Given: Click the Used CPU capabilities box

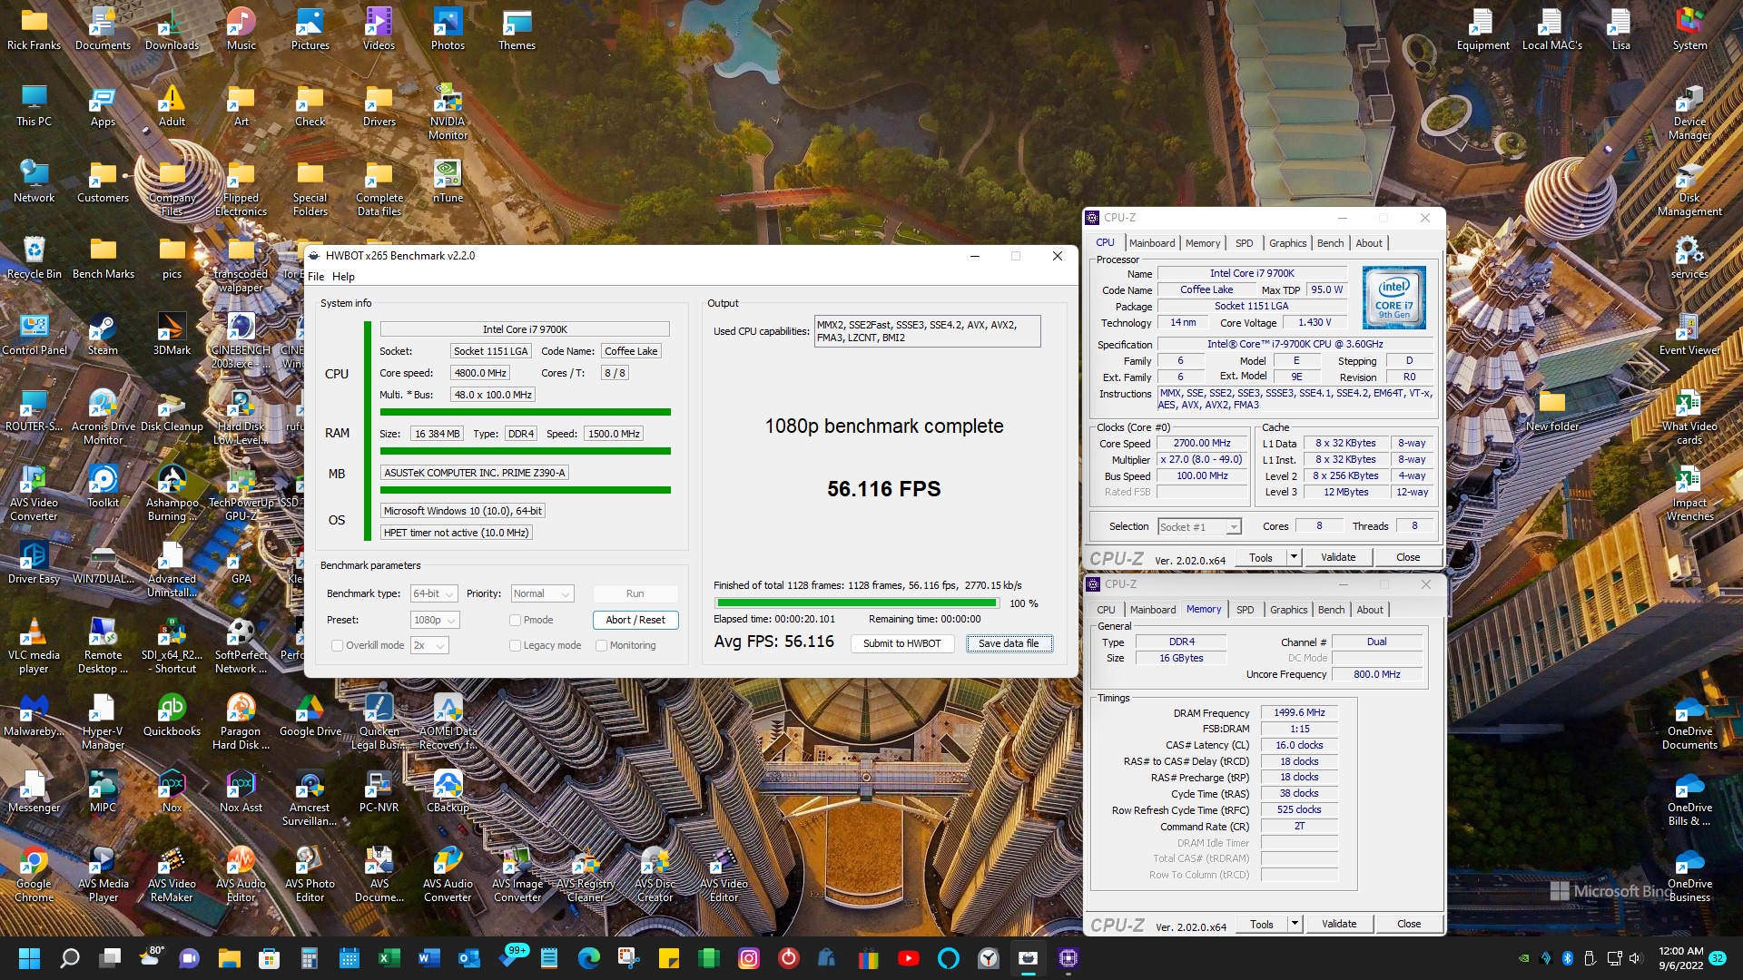Looking at the screenshot, I should 927,331.
